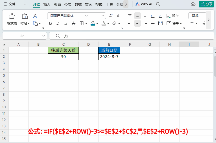Toggle center horizontal alignment
The image size is (216, 143).
point(138,23)
